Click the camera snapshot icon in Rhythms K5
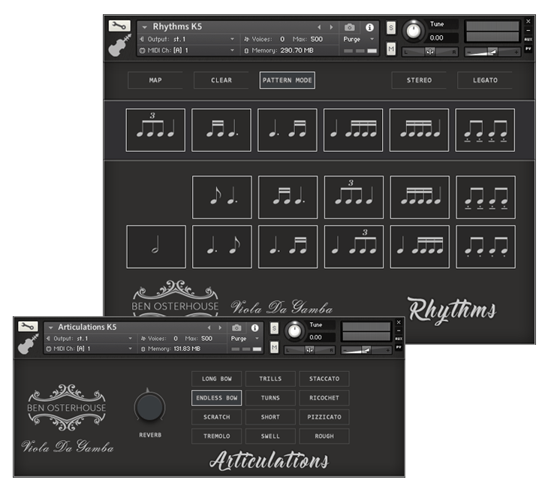 pyautogui.click(x=350, y=27)
